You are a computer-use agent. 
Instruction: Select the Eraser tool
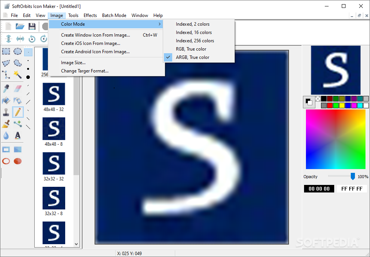18,89
